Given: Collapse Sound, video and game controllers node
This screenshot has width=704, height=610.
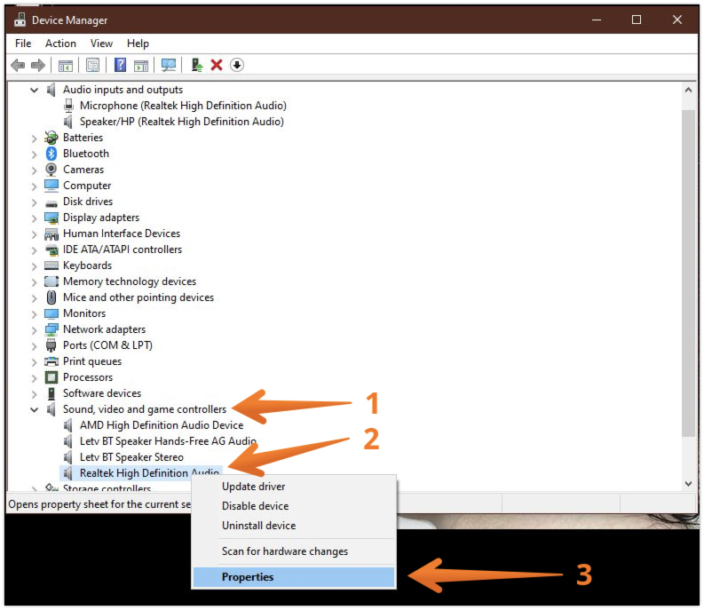Looking at the screenshot, I should coord(34,409).
